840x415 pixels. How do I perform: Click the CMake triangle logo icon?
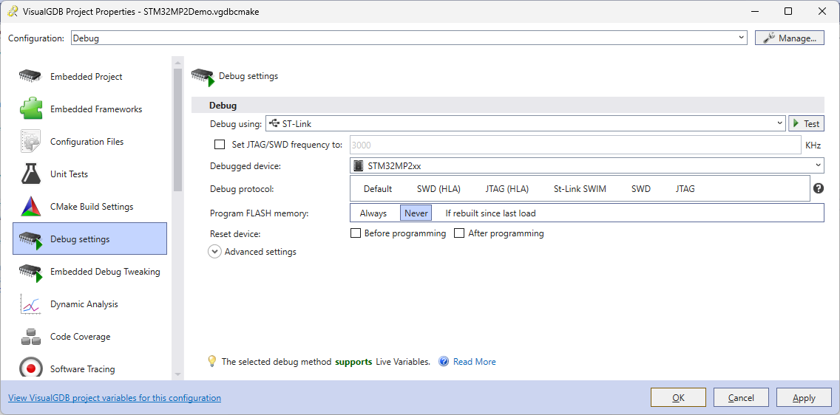pos(31,207)
